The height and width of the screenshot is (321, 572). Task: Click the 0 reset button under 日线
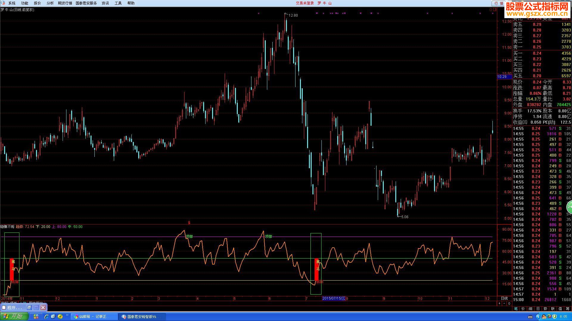(x=509, y=303)
